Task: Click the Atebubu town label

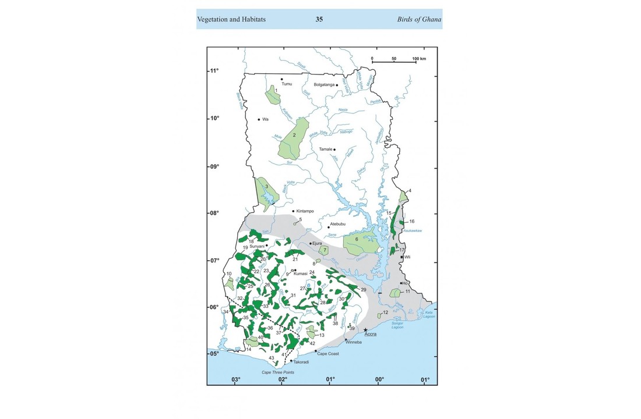Action: 337,224
